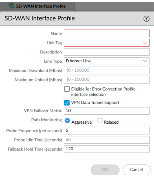Open the help question mark icon
The width and height of the screenshot is (154, 177).
[x=146, y=19]
